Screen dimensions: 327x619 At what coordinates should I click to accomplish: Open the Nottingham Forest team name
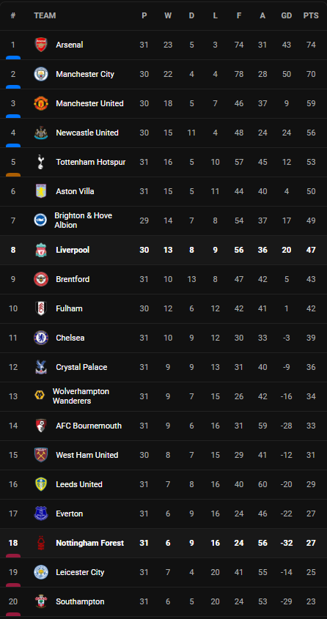coord(90,544)
